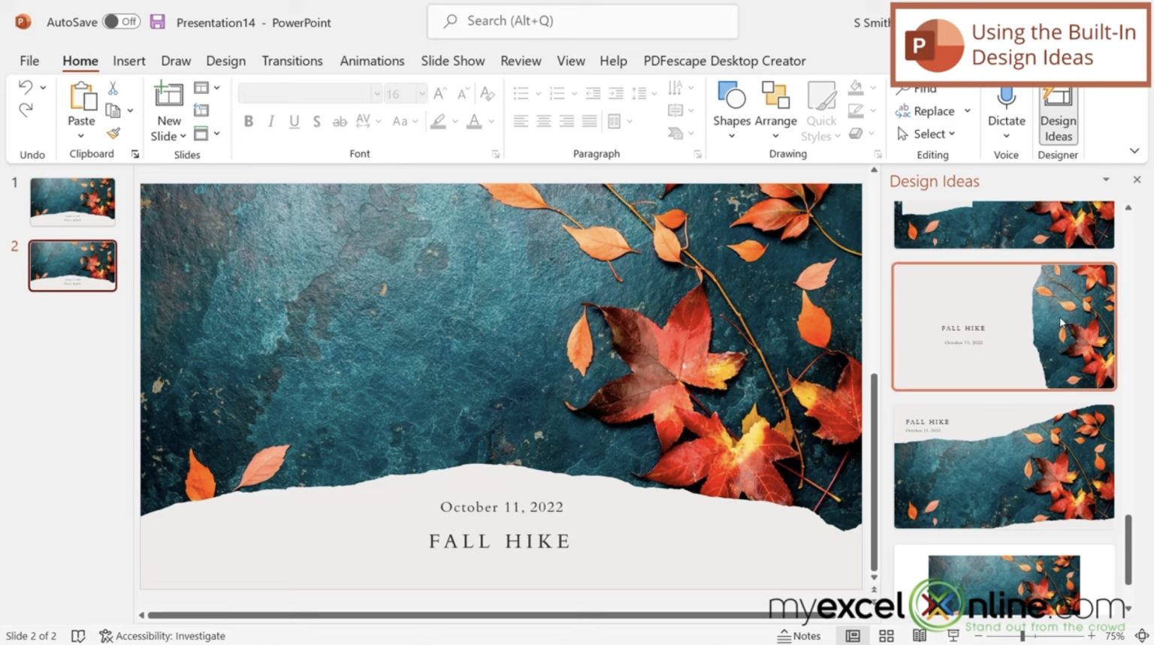Open Quick Styles in the Drawing group
Viewport: 1154px width, 645px height.
820,110
